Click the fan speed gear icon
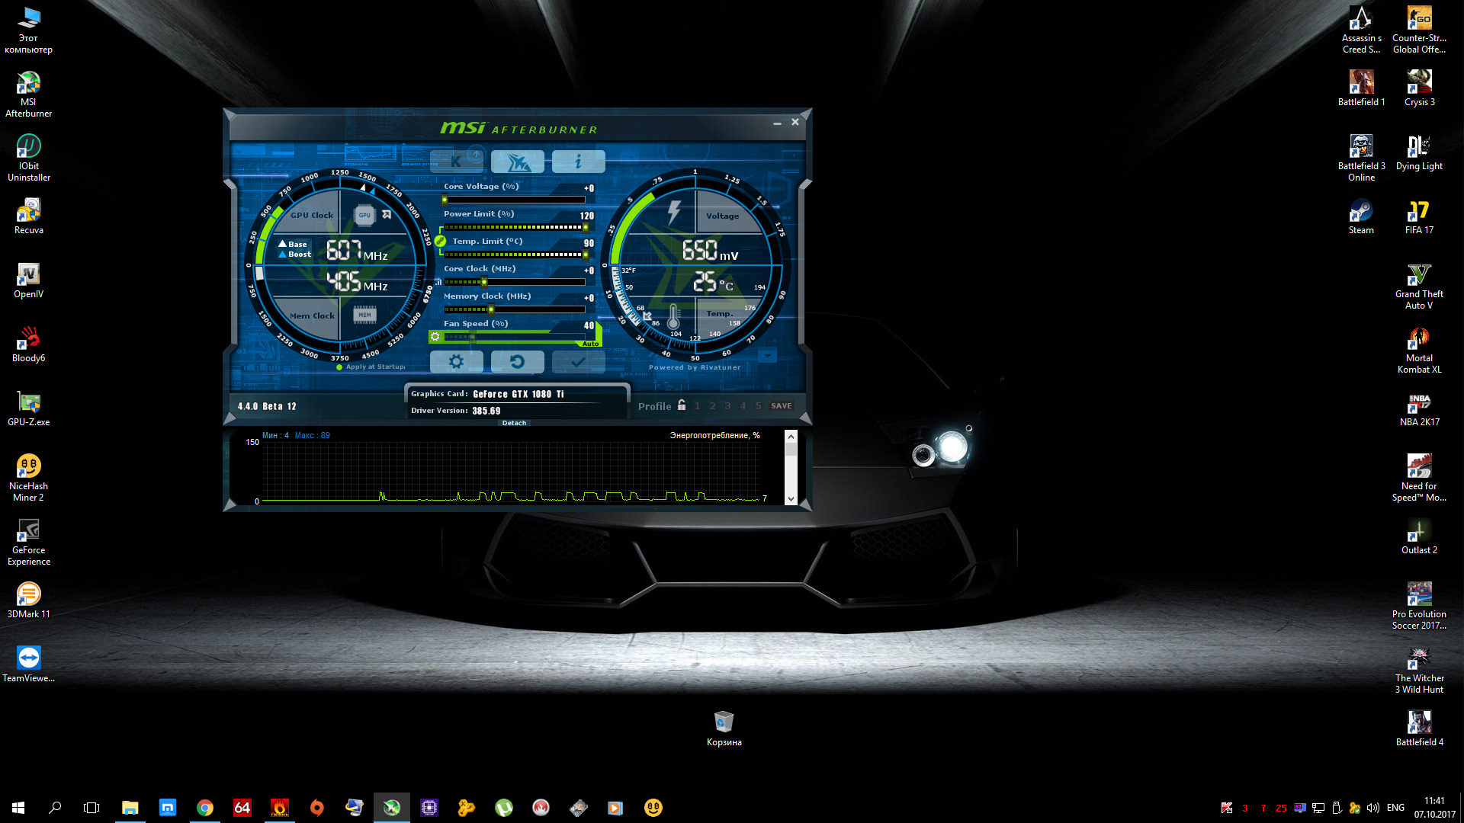Screen dimensions: 1464x823 435,336
